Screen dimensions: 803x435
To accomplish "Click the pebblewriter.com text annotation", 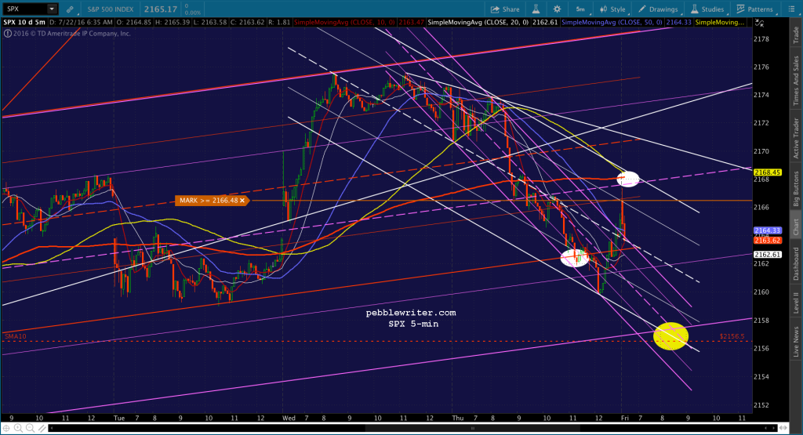I will point(411,313).
